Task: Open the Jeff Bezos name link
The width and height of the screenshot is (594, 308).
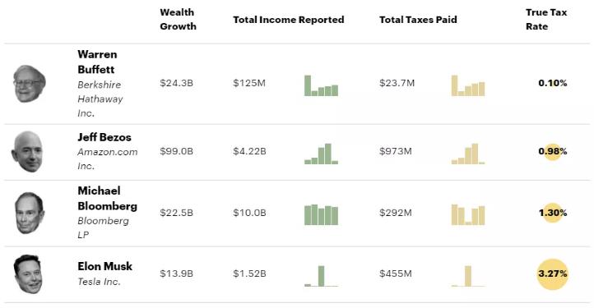Action: click(104, 137)
